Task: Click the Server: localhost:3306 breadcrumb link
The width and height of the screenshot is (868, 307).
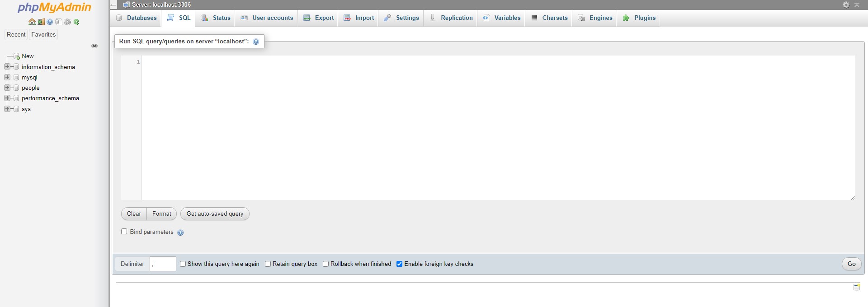Action: point(161,5)
